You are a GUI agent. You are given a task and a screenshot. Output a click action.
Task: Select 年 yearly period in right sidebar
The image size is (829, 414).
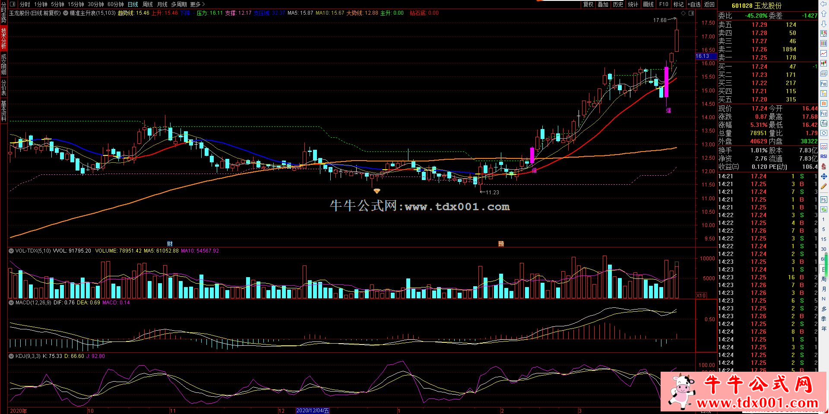click(824, 329)
